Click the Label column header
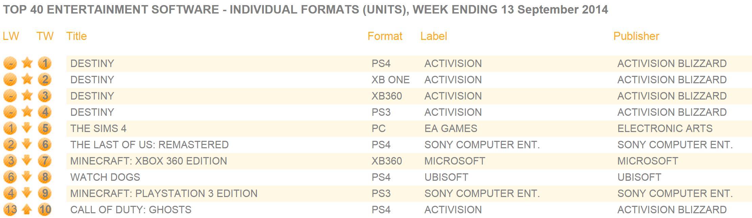Image resolution: width=752 pixels, height=218 pixels. click(434, 36)
